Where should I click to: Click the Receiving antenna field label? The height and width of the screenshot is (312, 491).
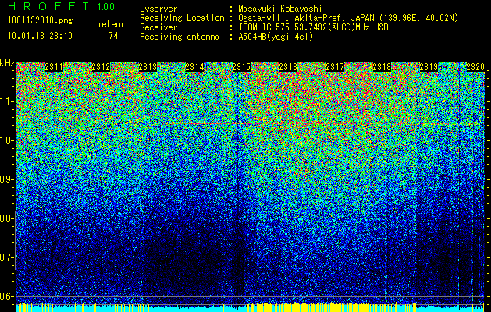coord(180,37)
